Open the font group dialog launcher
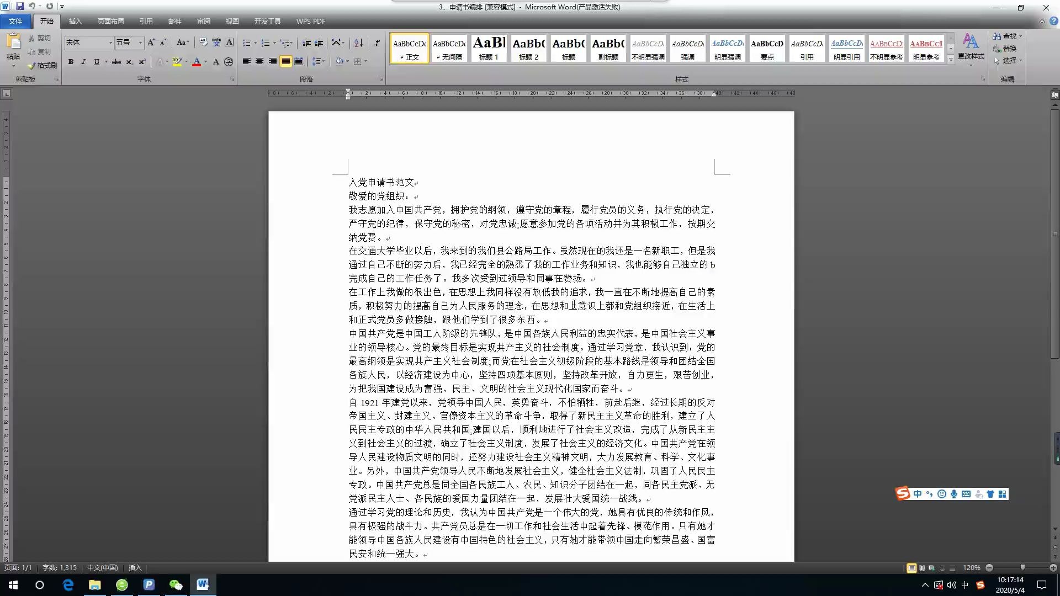The width and height of the screenshot is (1060, 596). [x=232, y=79]
